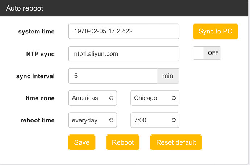The image size is (250, 165).
Task: Click the sync interval label
Action: tap(36, 76)
